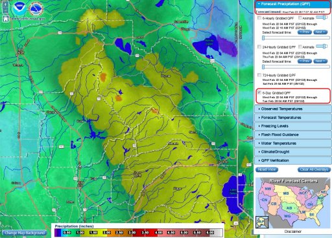Check Animate for 6-Hourly Gridded QPF
332x238 pixels.
300,18
